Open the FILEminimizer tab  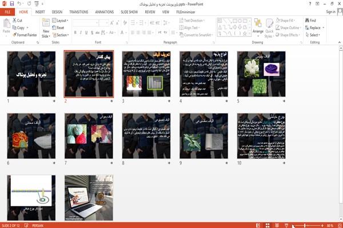[x=186, y=12]
